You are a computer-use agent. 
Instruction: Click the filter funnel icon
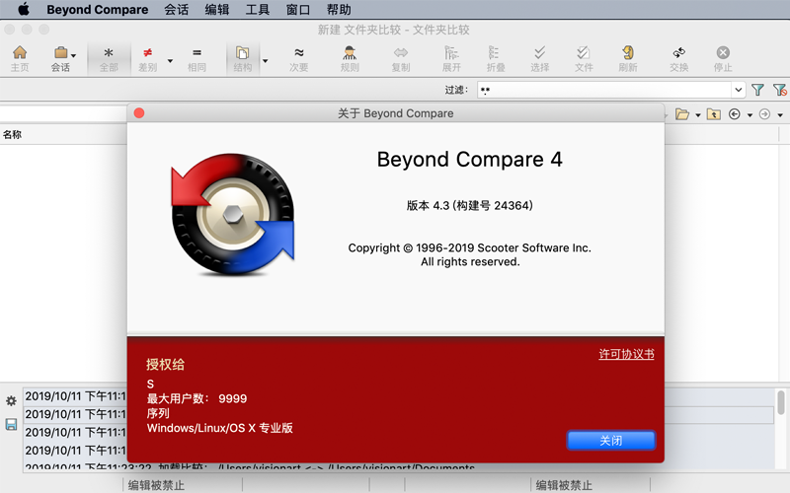click(757, 90)
